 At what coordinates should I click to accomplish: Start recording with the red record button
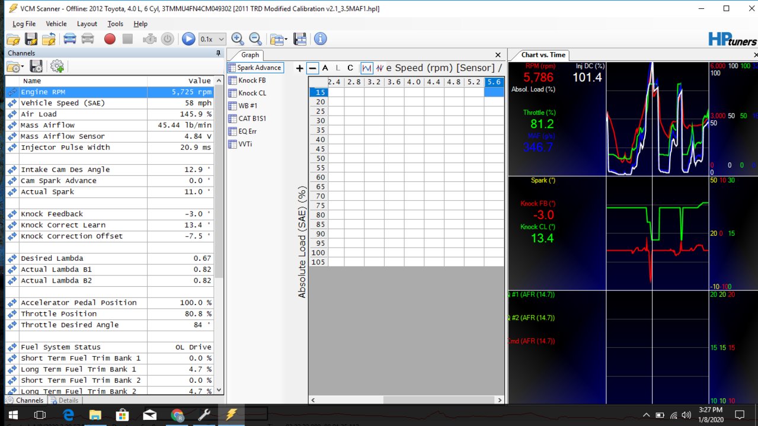tap(110, 39)
